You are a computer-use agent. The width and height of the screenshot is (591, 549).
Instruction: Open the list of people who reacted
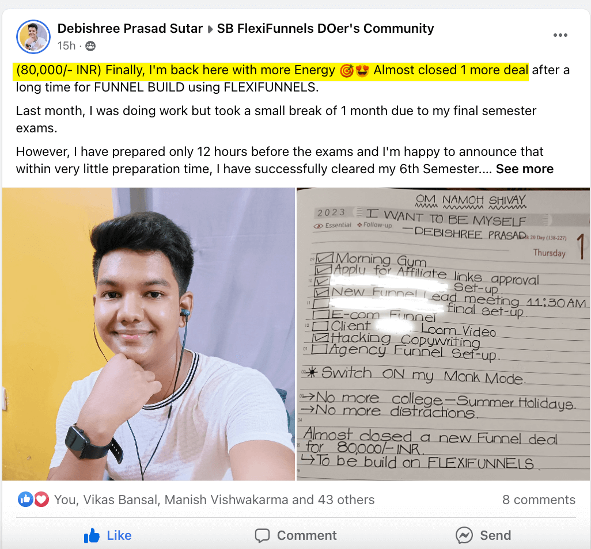tap(214, 500)
